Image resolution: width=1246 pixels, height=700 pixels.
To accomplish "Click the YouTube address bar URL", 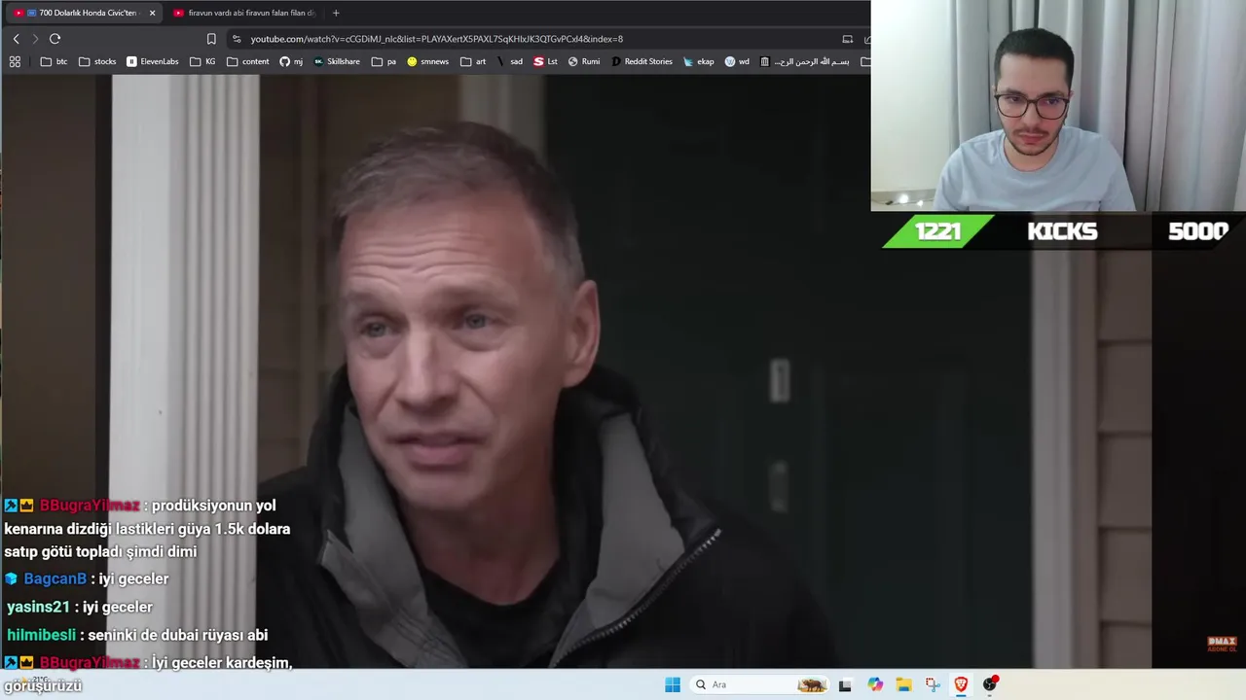I will pos(436,39).
